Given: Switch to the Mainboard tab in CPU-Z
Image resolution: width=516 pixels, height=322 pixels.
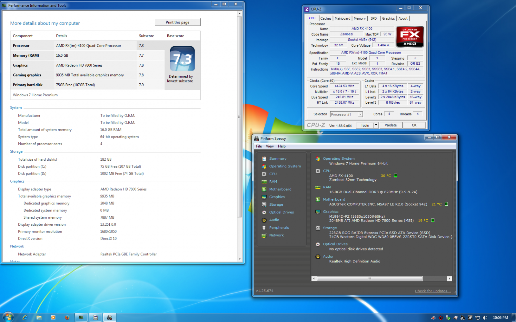Looking at the screenshot, I should point(342,18).
